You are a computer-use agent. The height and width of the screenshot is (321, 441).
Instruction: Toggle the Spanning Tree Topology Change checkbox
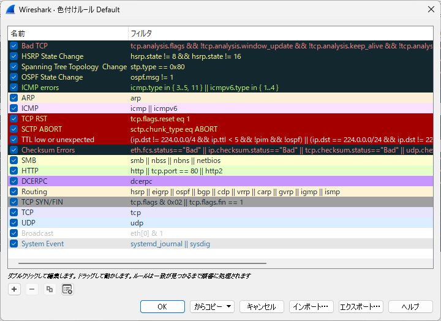pyautogui.click(x=13, y=67)
